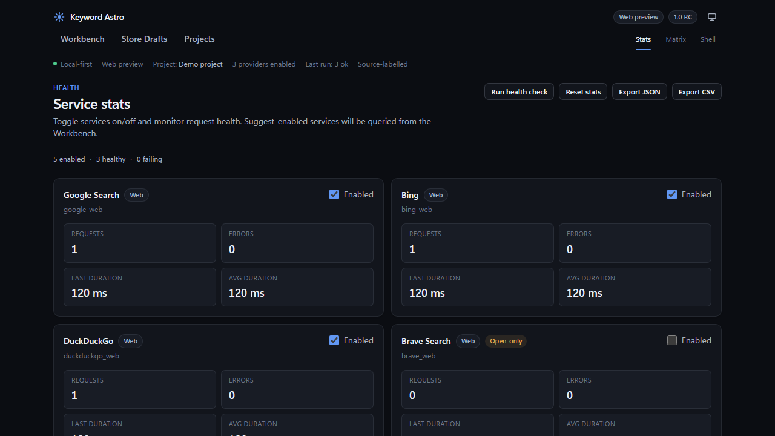
Task: Click the 1.0 RC version badge
Action: (683, 17)
